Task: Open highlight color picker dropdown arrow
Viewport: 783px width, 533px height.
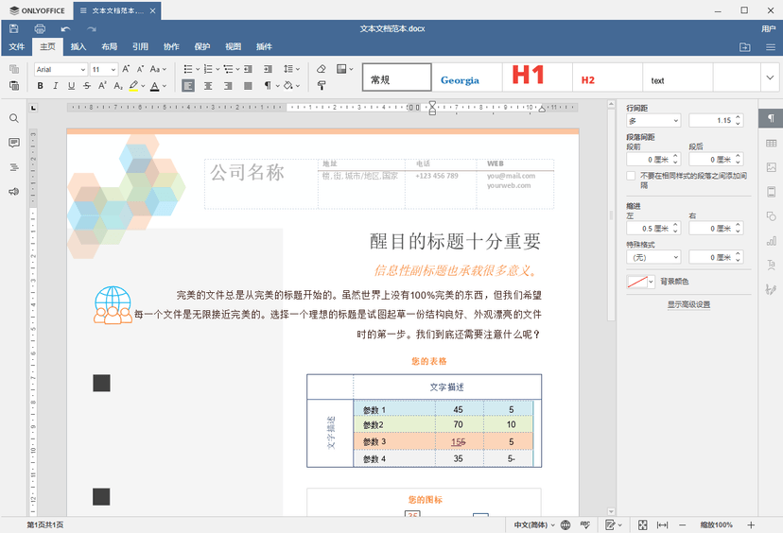Action: [143, 86]
